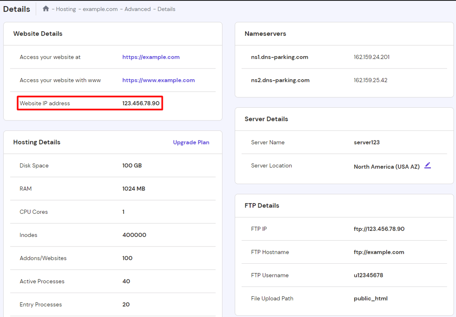456x317 pixels.
Task: Select the North America (USA AZ) location text
Action: [388, 166]
